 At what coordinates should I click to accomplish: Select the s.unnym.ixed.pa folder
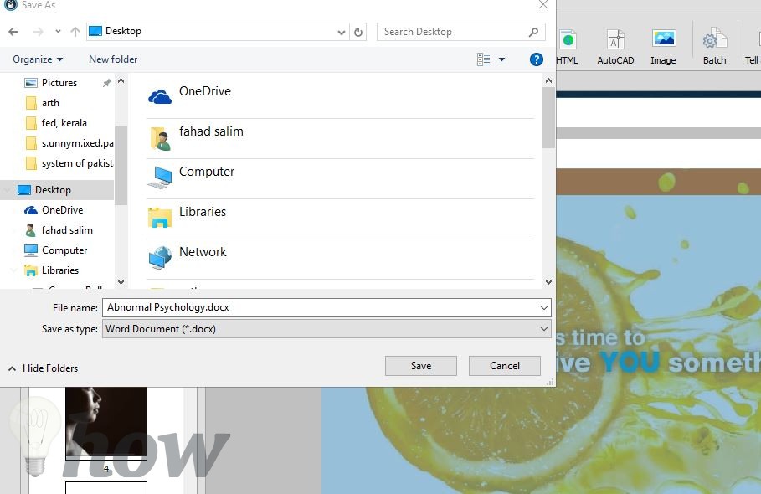pyautogui.click(x=69, y=144)
